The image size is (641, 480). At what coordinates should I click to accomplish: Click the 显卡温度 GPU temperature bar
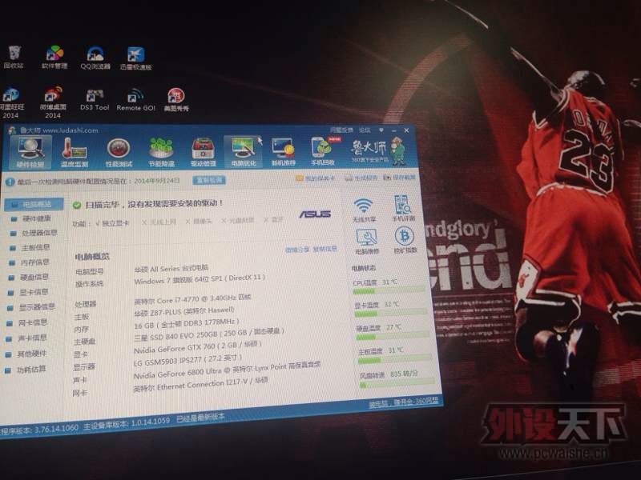tap(391, 313)
